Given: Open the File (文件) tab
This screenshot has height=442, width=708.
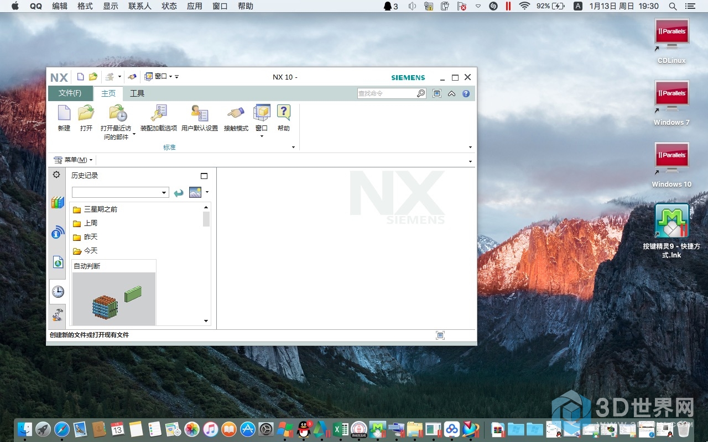Looking at the screenshot, I should [70, 93].
